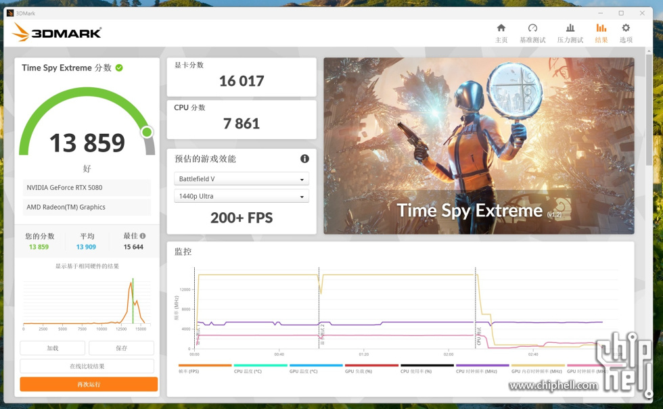Click the 平均 label

(87, 236)
